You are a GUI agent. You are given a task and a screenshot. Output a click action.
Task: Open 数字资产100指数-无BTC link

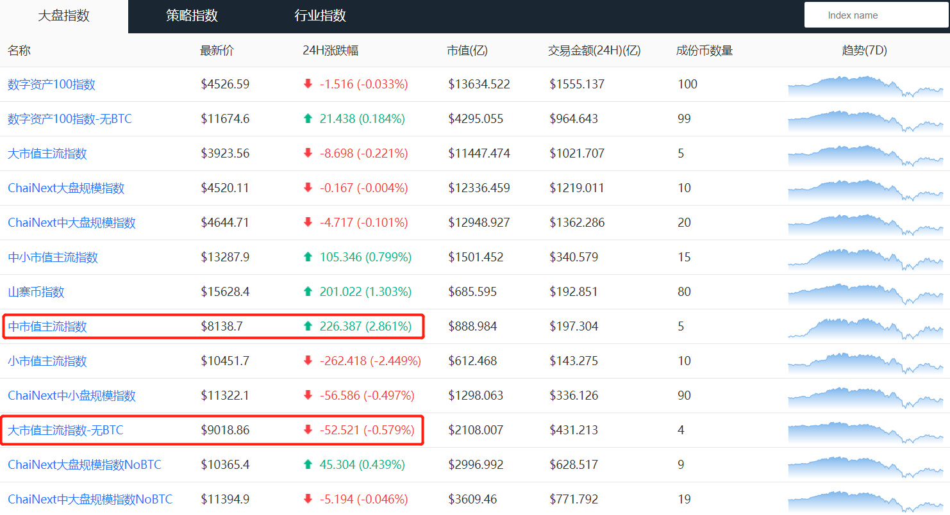[70, 119]
